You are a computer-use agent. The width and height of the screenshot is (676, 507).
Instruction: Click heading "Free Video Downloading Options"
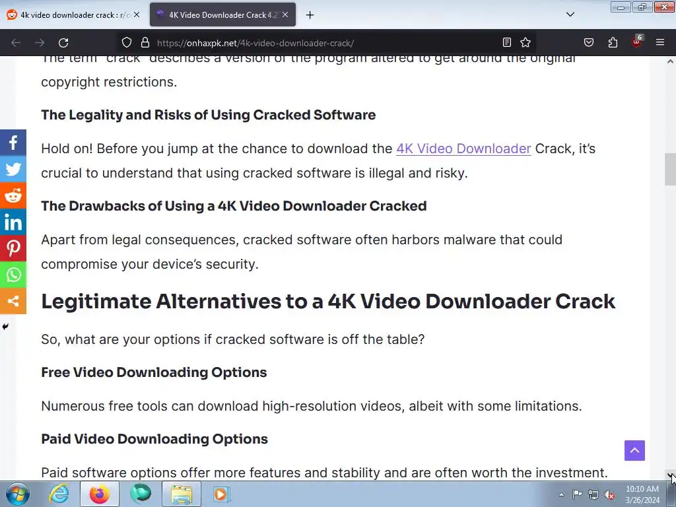click(x=154, y=372)
